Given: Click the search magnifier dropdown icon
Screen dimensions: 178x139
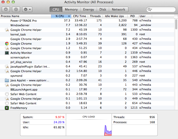Looking at the screenshot, I should (x=150, y=9).
